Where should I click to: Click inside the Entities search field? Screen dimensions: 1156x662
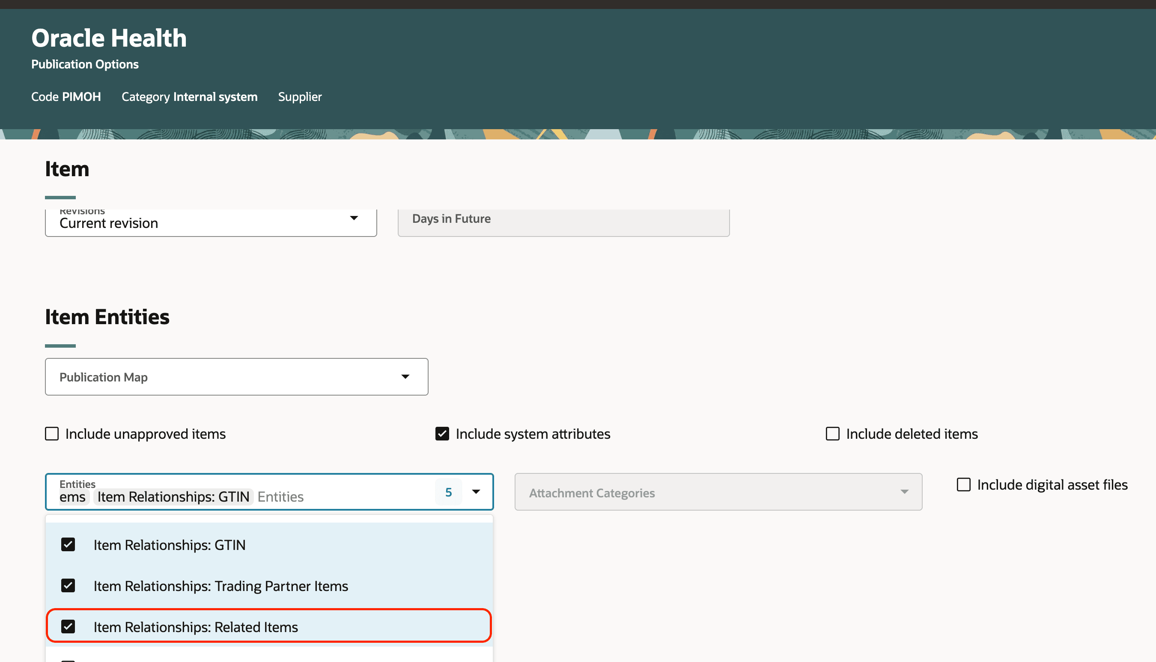tap(319, 496)
